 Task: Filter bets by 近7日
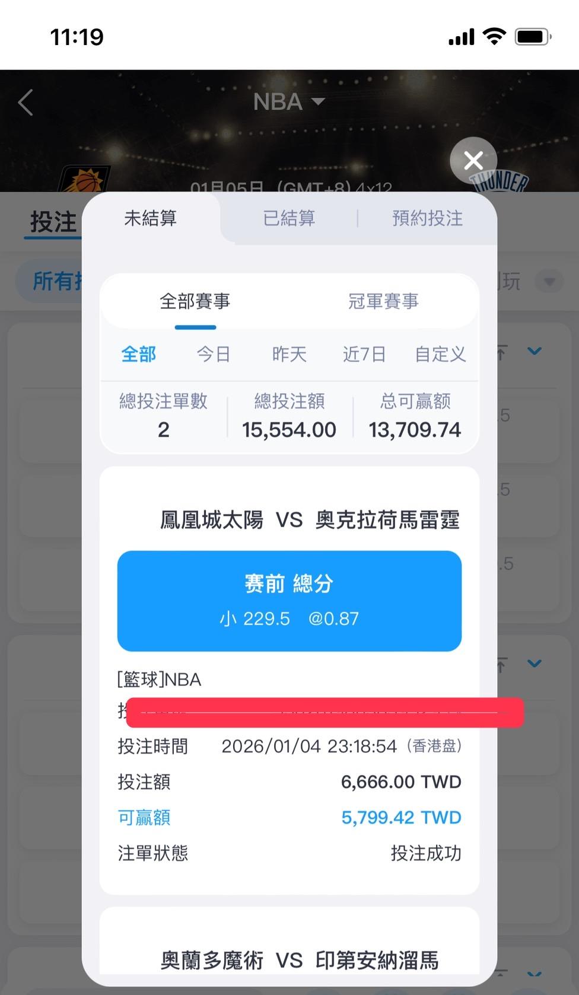[364, 354]
